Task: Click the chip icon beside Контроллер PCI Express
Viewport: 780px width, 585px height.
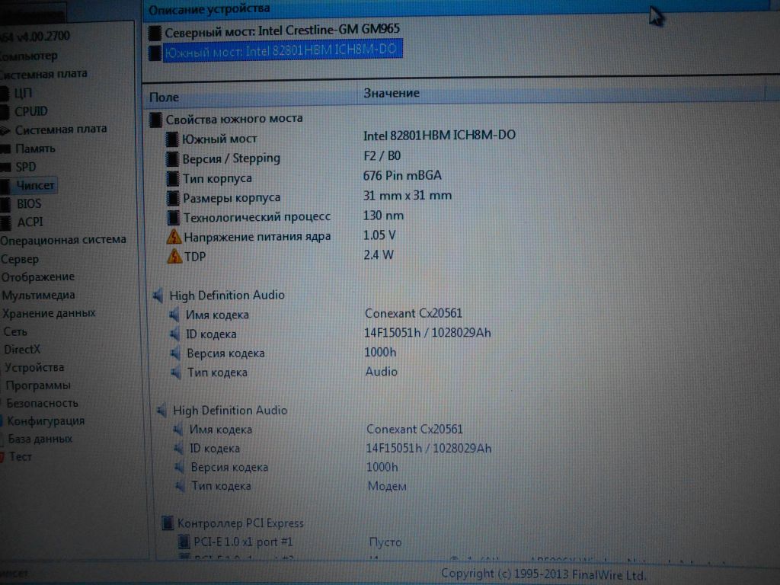Action: point(168,523)
